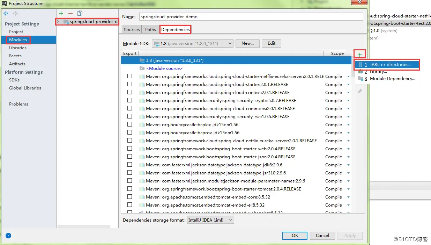Click green plus to add dependency
Image resolution: width=431 pixels, height=245 pixels.
(x=360, y=54)
